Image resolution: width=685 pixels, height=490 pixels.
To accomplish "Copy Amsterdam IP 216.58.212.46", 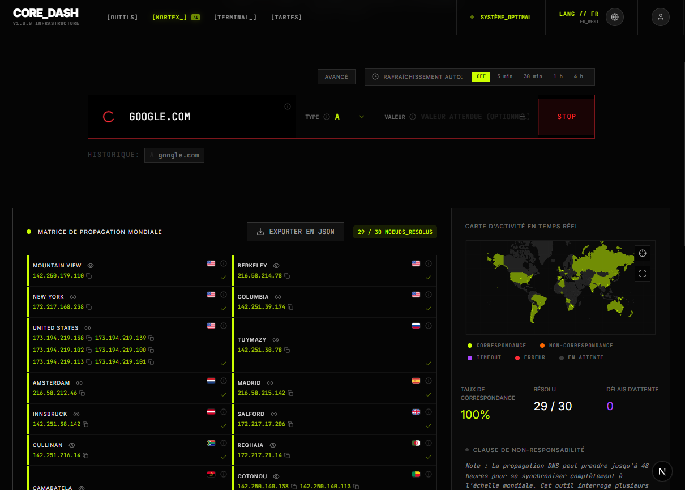I will coord(82,393).
